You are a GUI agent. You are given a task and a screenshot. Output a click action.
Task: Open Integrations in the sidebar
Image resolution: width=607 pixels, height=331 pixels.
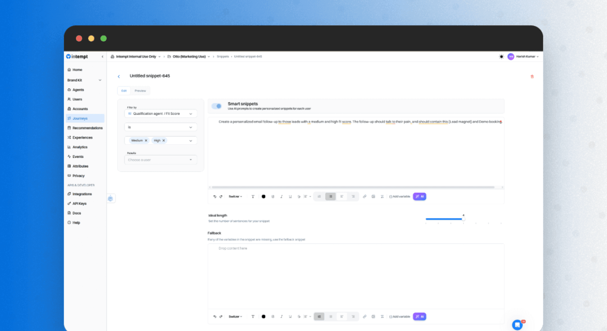point(82,194)
